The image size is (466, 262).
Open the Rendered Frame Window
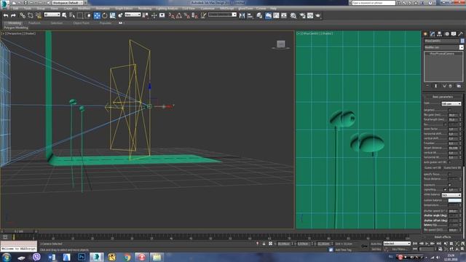point(310,15)
